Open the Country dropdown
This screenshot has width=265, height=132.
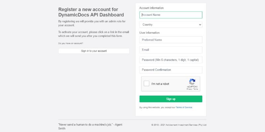click(x=171, y=24)
